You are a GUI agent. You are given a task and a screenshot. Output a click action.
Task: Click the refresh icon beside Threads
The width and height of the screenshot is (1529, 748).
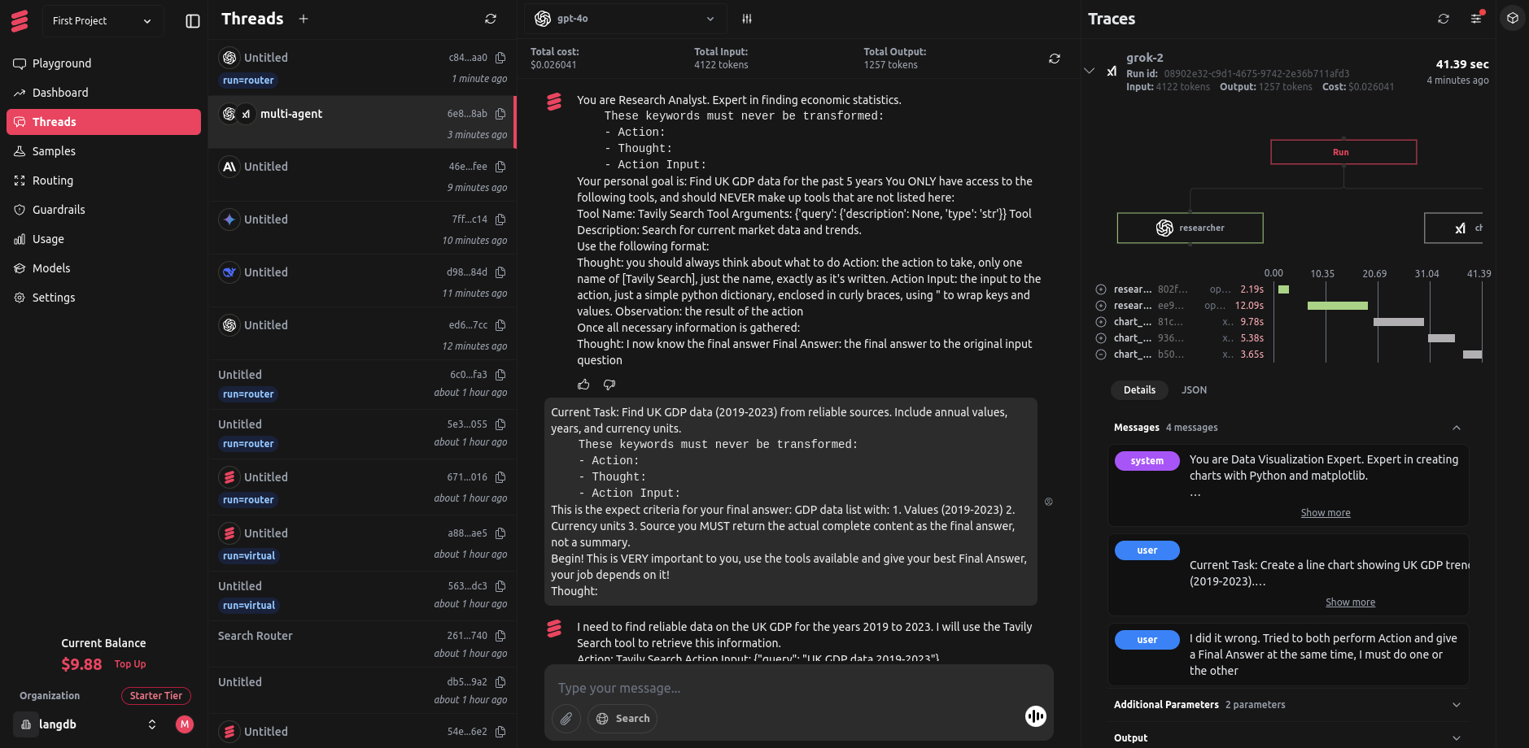(490, 18)
